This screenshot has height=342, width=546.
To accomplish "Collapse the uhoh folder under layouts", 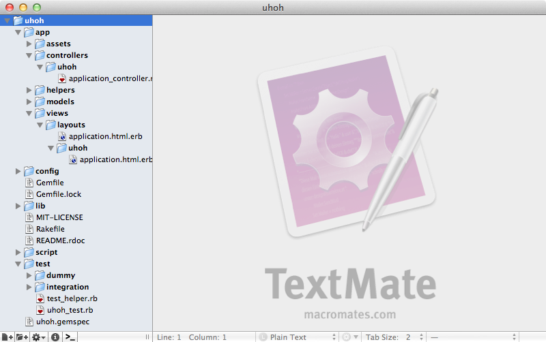I will (51, 148).
